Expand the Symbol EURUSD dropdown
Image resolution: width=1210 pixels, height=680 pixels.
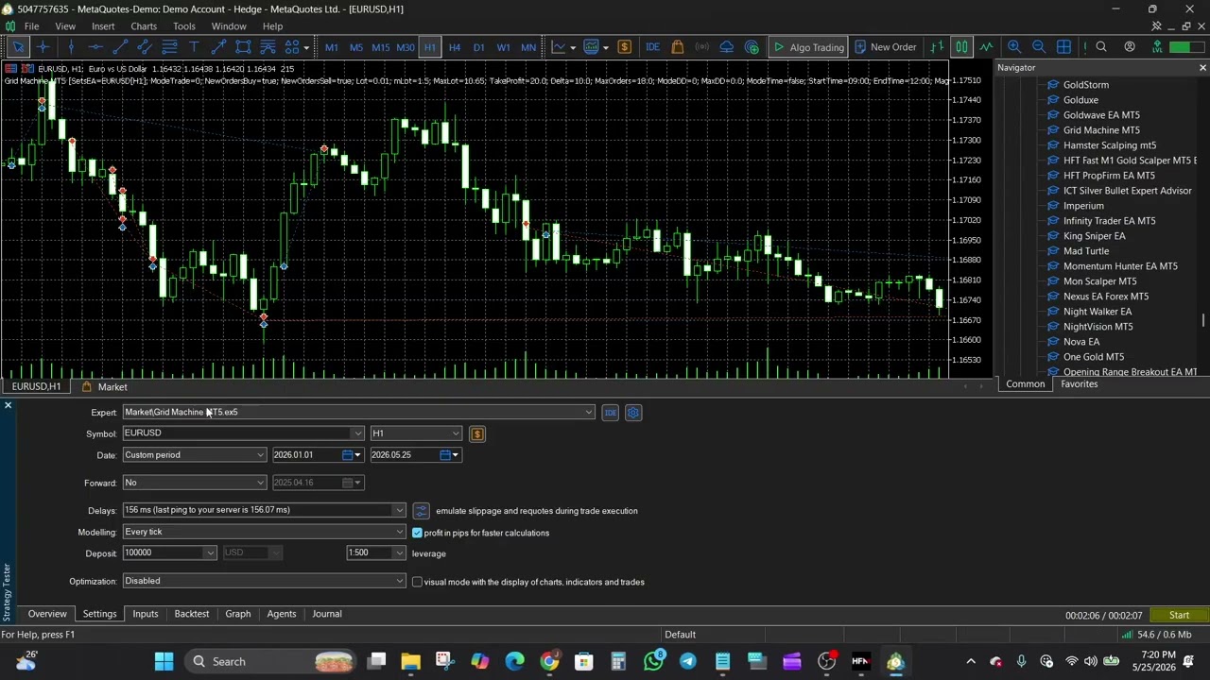pos(357,433)
